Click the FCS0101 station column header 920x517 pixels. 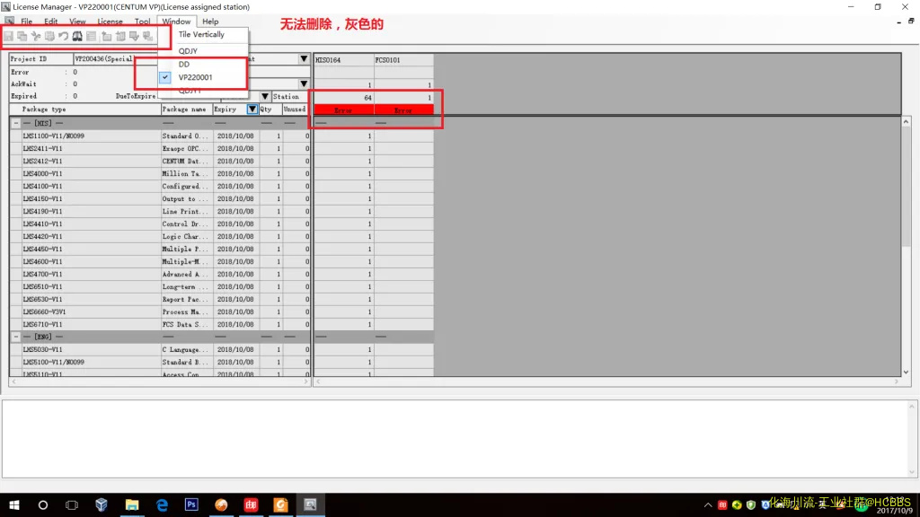point(403,60)
